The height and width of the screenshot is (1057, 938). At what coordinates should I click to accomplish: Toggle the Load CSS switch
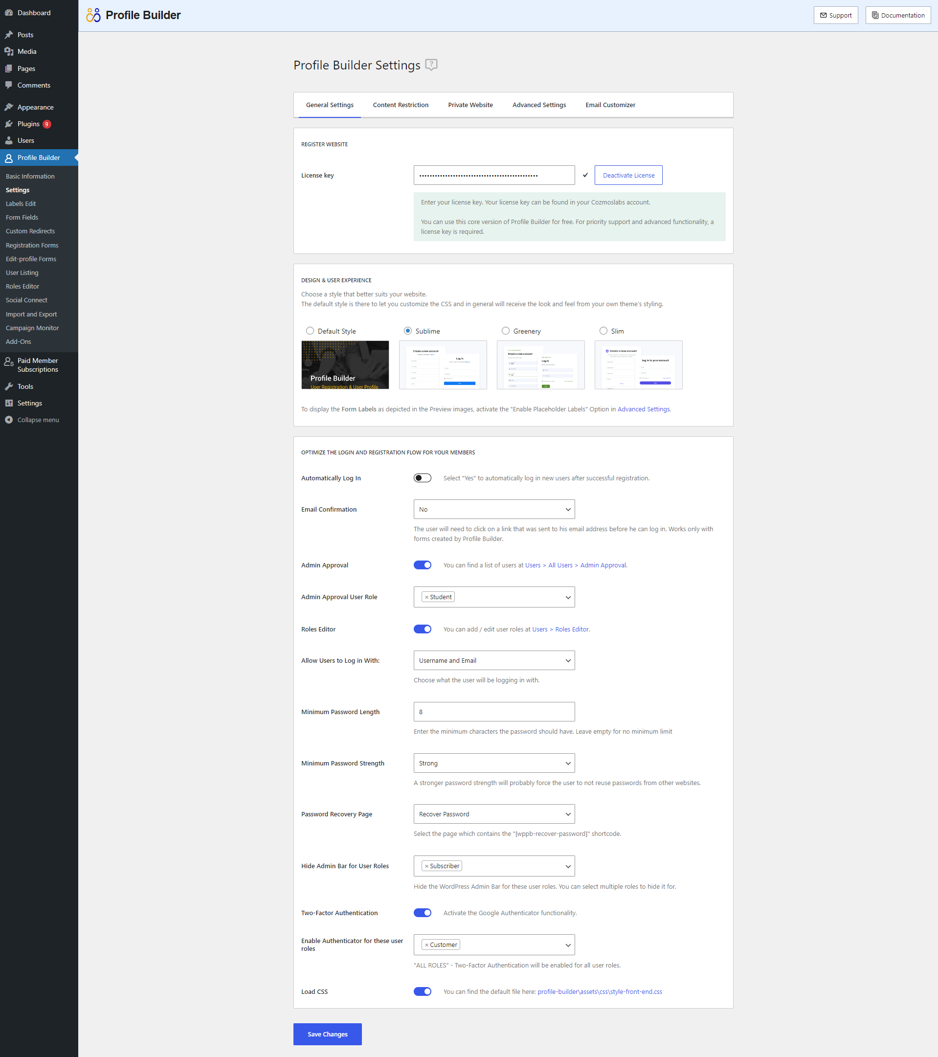click(x=423, y=991)
